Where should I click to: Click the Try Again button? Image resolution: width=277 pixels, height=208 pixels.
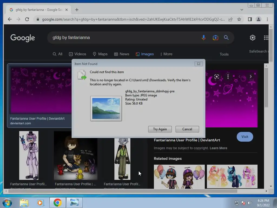pos(160,129)
